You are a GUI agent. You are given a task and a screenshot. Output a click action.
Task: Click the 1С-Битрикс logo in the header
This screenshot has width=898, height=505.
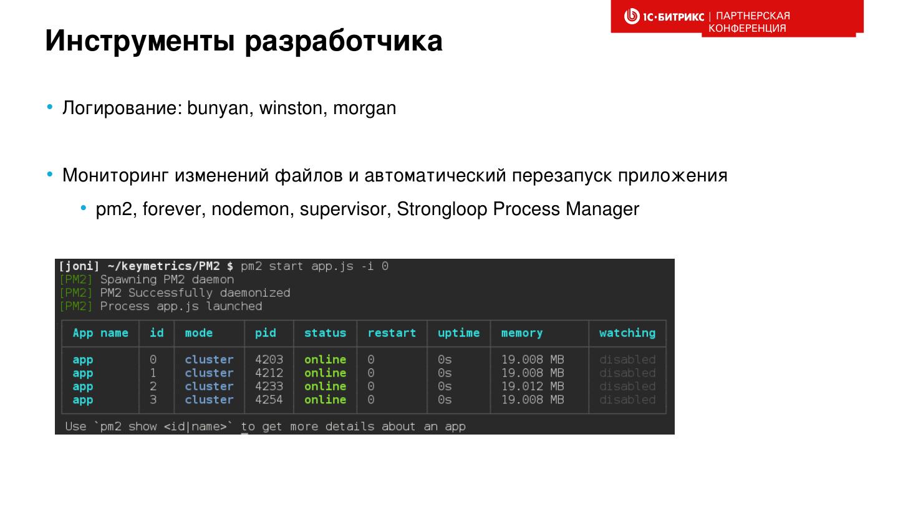(664, 17)
